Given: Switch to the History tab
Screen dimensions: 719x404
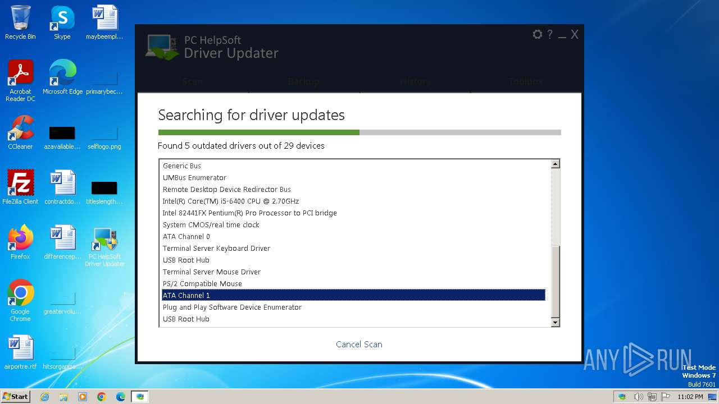Looking at the screenshot, I should 415,82.
